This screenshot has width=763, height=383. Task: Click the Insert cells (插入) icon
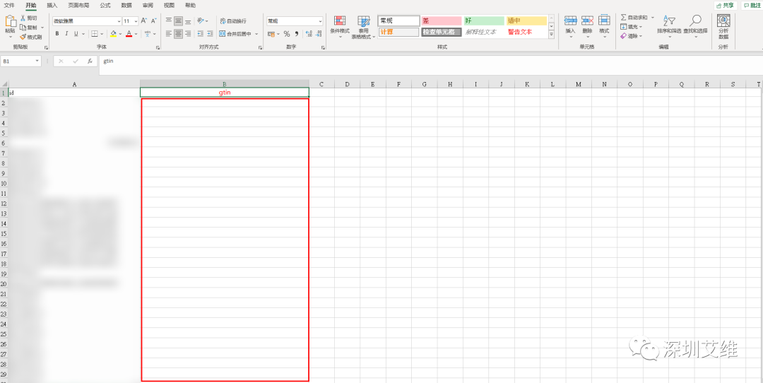click(x=570, y=20)
